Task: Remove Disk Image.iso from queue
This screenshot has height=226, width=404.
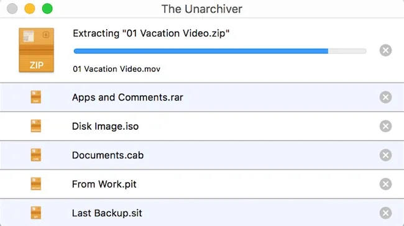Action: coord(385,126)
